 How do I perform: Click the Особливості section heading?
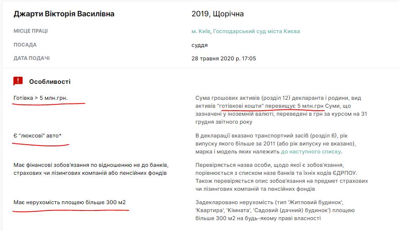[50, 81]
